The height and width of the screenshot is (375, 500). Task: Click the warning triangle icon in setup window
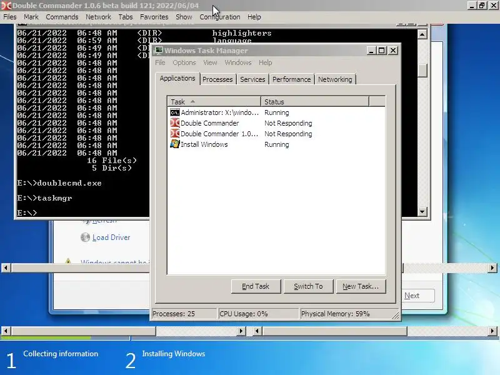[x=67, y=261]
